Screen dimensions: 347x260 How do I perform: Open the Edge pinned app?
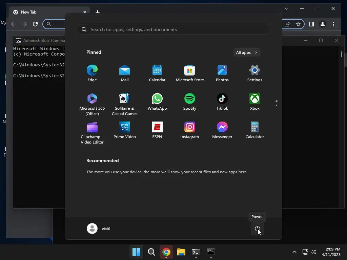[92, 73]
